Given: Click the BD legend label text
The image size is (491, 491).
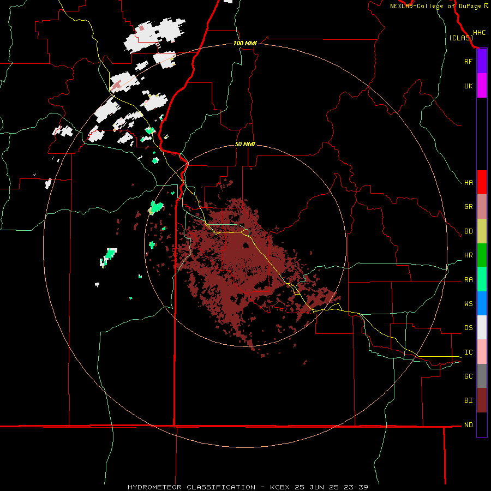Looking at the screenshot, I should (x=468, y=231).
